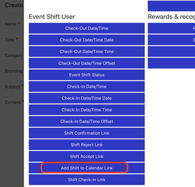Select Check-In Date/Time button
The width and height of the screenshot is (195, 187).
coord(87,86)
